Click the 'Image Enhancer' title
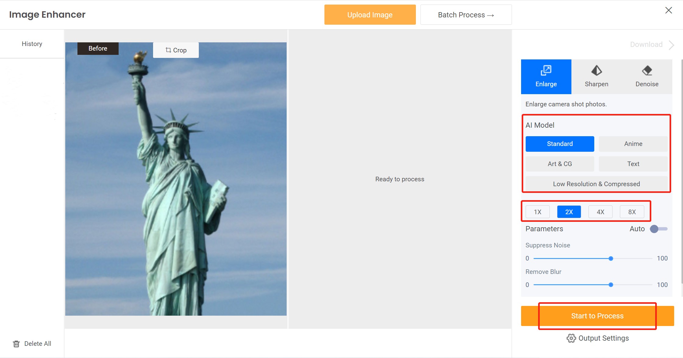The width and height of the screenshot is (683, 358). 47,15
